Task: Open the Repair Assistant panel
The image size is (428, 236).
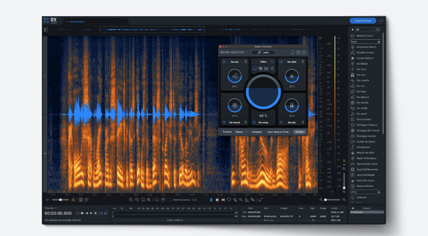Action: tap(363, 21)
